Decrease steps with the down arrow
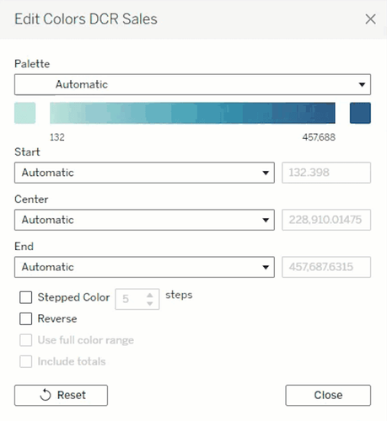This screenshot has width=387, height=421. coord(150,303)
